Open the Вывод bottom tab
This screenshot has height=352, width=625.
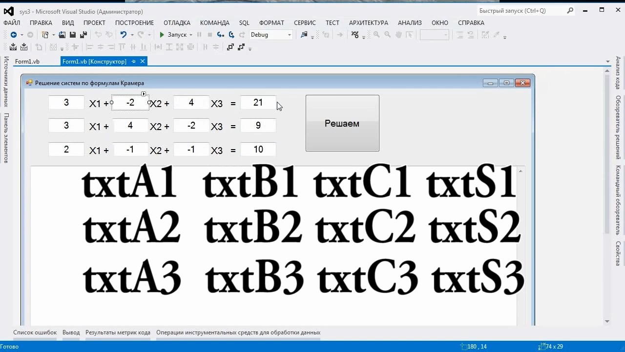[x=71, y=332]
